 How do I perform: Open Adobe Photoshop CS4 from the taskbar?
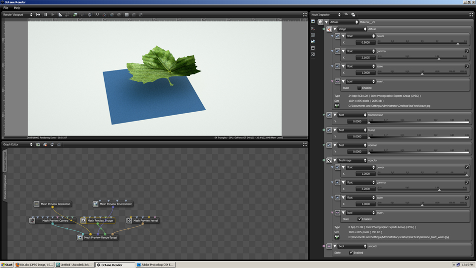(x=155, y=265)
